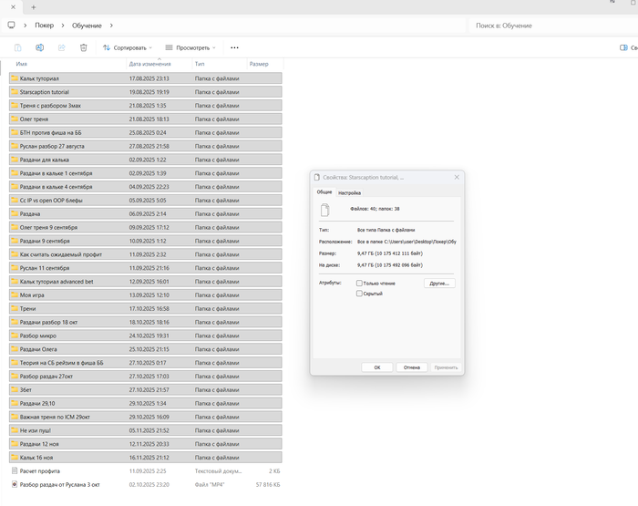
Task: Click folder icon of Не изи пуш!
Action: [x=15, y=430]
